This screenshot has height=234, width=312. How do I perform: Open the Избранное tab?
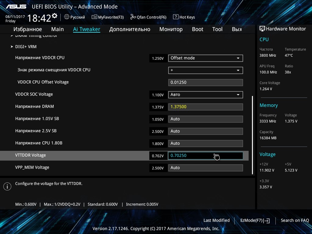[x=28, y=29]
